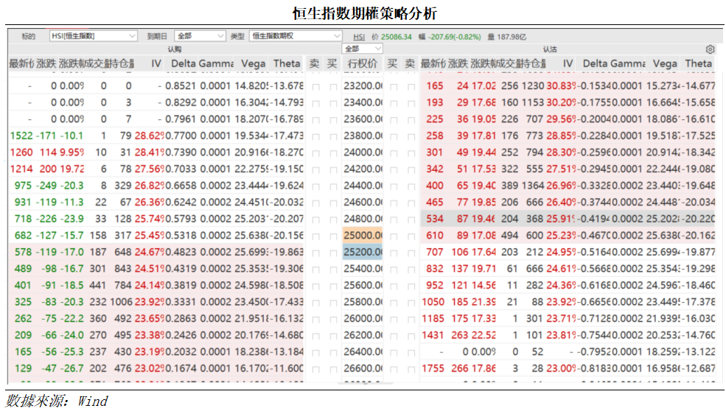Click the change value -207.69(-0.82%)
Screen dimensions: 726x411
click(x=454, y=37)
